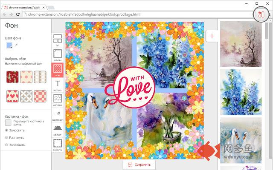Select the swans painting thumbnail in sidebar

click(x=241, y=140)
